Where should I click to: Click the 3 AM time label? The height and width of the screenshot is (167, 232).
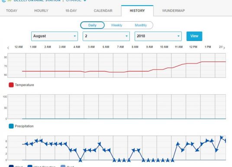pos(62,47)
